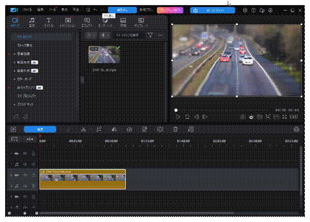
Task: Select the highway clip on timeline track 2
Action: pos(82,179)
